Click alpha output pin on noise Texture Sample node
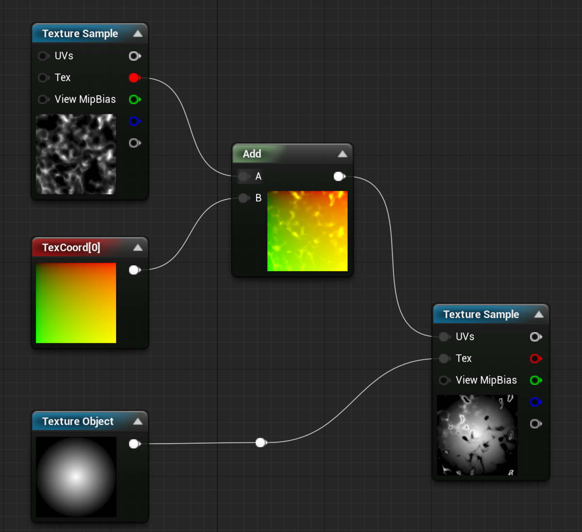The height and width of the screenshot is (532, 582). click(x=135, y=143)
